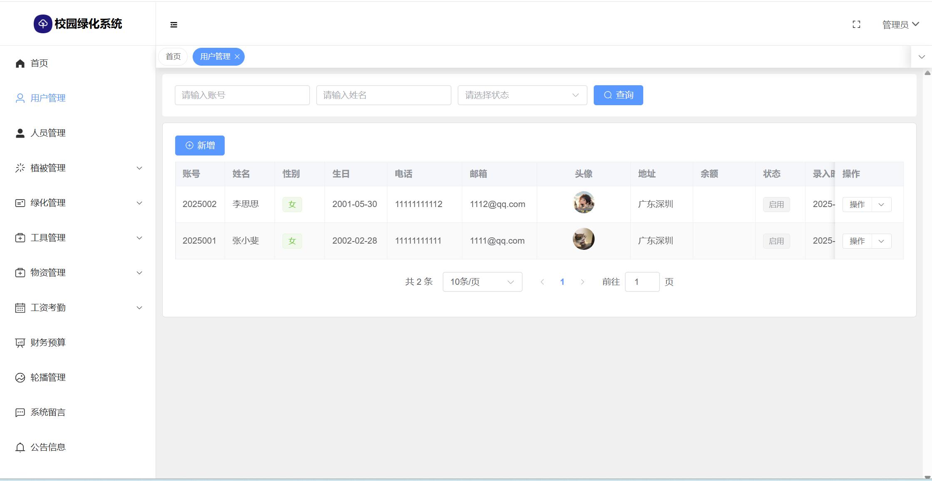Select 绿化管理 in sidebar menu
The image size is (932, 481).
48,203
